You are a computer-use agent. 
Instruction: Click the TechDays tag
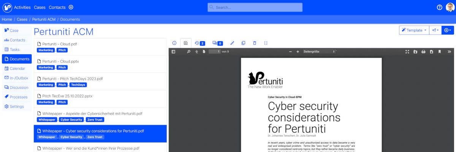(78, 85)
